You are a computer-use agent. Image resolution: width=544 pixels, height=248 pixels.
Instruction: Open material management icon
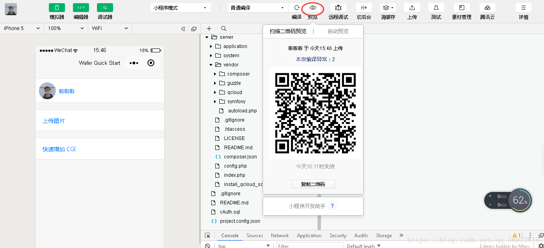pos(462,8)
